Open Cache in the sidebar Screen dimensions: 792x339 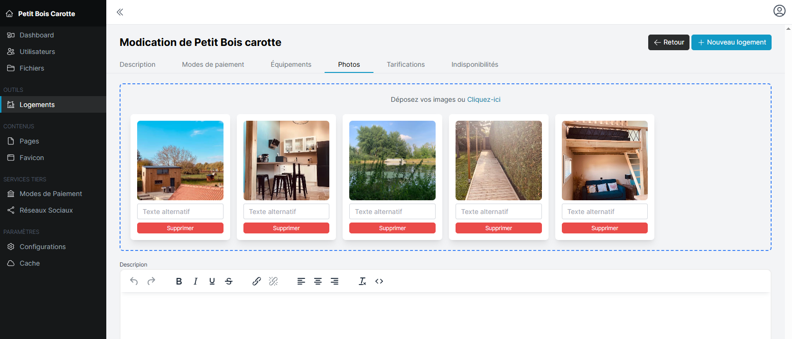pyautogui.click(x=53, y=263)
